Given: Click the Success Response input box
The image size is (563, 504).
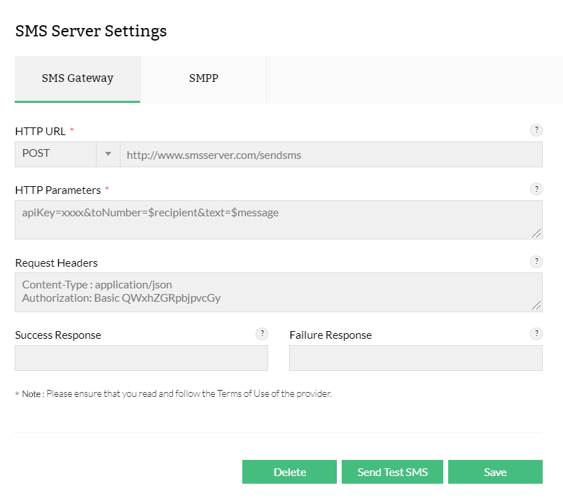Looking at the screenshot, I should click(x=141, y=358).
